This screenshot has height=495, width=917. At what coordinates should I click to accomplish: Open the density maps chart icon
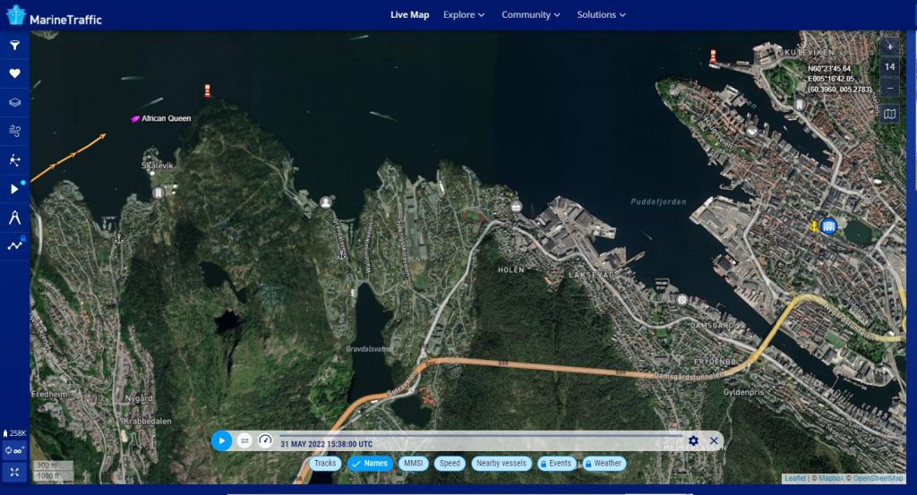pos(14,245)
